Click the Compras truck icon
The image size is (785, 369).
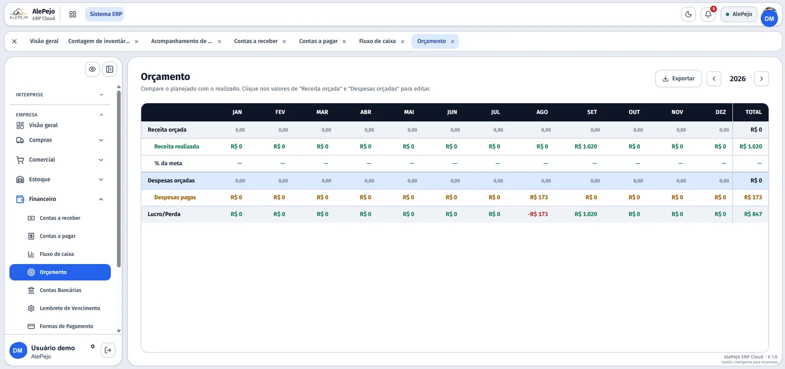coord(20,140)
